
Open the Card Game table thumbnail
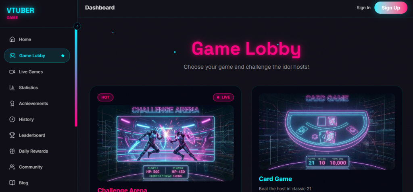coord(327,131)
